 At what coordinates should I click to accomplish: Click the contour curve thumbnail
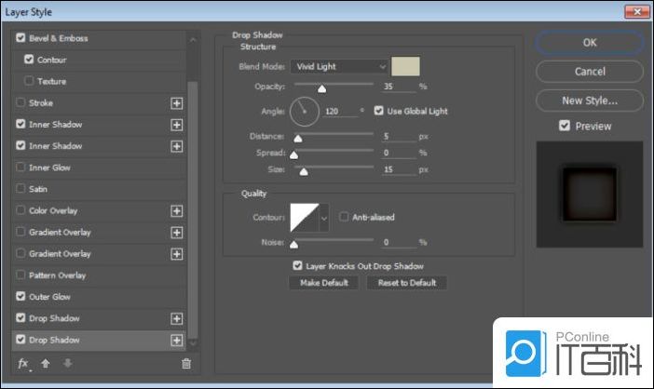(305, 218)
